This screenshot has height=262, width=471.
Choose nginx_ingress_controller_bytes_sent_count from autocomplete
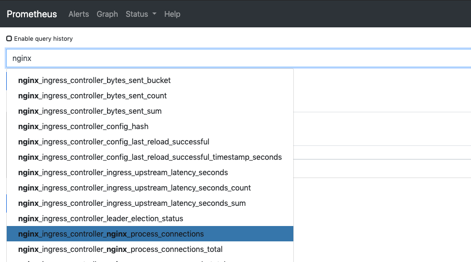[x=93, y=95]
